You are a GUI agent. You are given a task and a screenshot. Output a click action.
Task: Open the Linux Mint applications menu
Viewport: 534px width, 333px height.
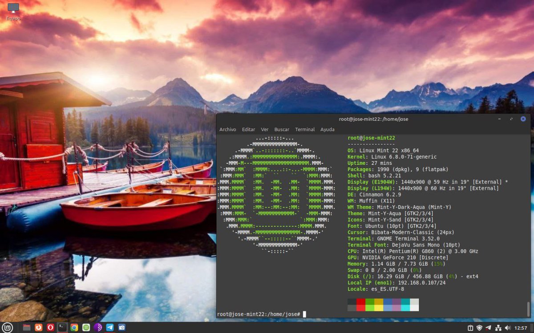pos(8,328)
